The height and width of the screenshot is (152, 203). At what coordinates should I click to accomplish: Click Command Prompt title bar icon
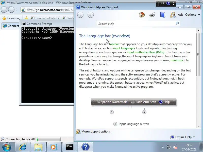(24, 24)
